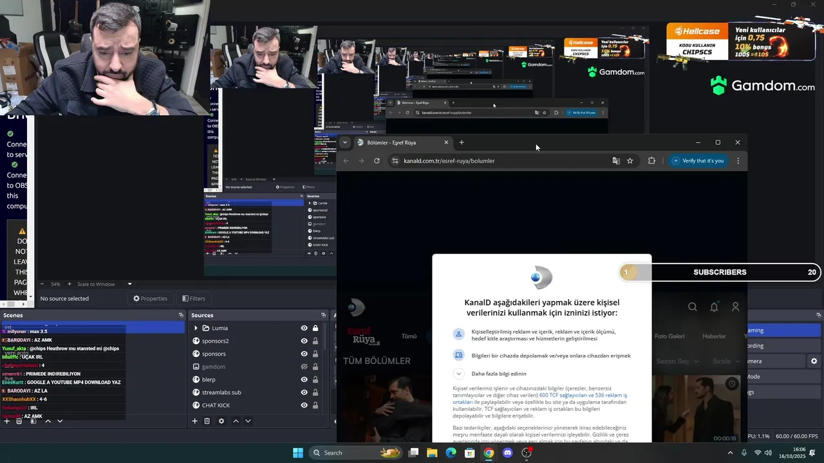Show hidden system tray icons
Screen dimensions: 824x463
point(730,453)
